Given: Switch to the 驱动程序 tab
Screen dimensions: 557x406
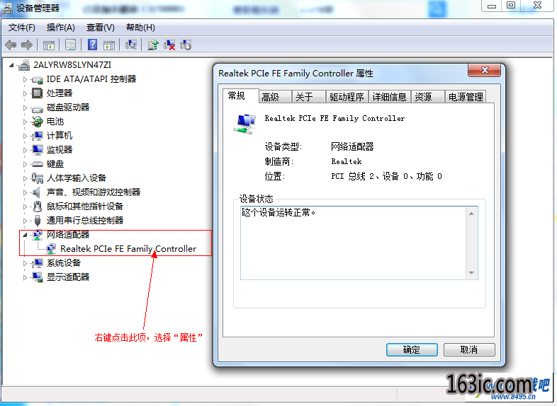Looking at the screenshot, I should pos(347,97).
